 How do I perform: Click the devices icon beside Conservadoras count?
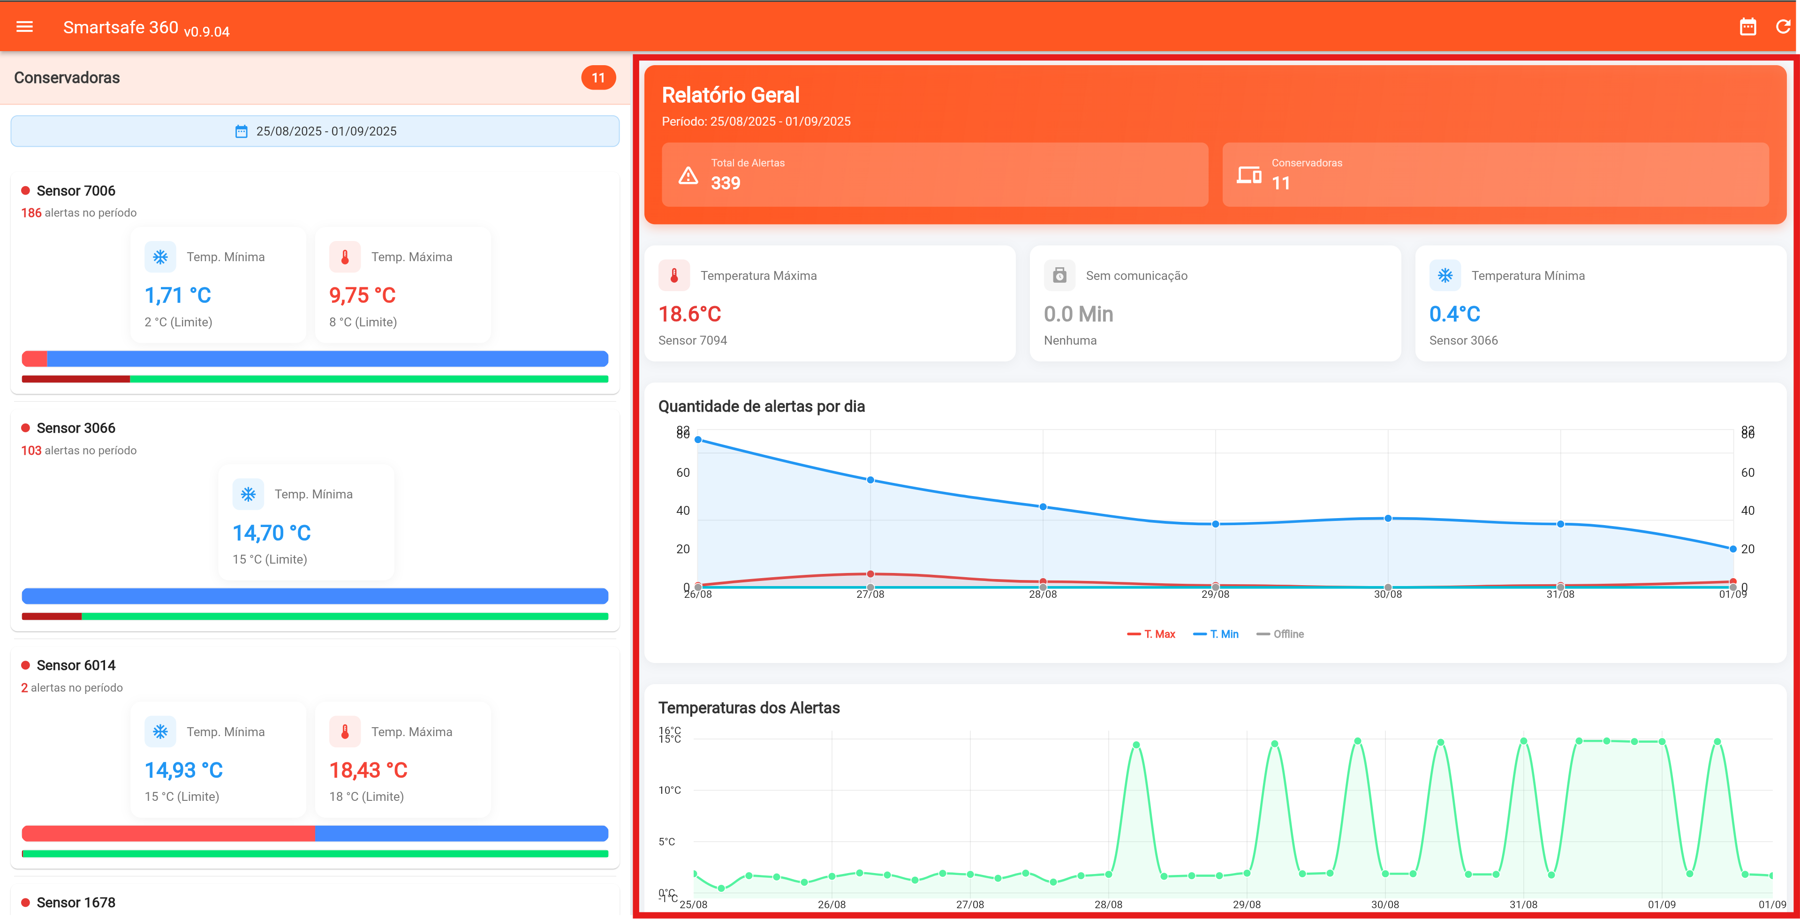pyautogui.click(x=1248, y=175)
